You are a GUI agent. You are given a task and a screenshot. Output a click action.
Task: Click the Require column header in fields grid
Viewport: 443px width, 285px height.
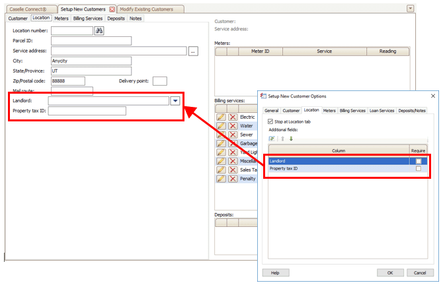[418, 151]
